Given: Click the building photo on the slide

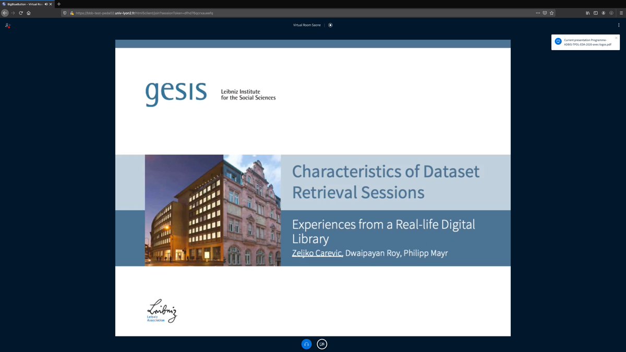Looking at the screenshot, I should [213, 210].
